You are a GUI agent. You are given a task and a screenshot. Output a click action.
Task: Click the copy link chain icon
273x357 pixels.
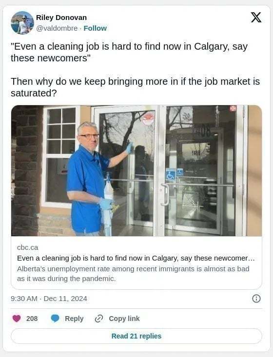(x=99, y=319)
